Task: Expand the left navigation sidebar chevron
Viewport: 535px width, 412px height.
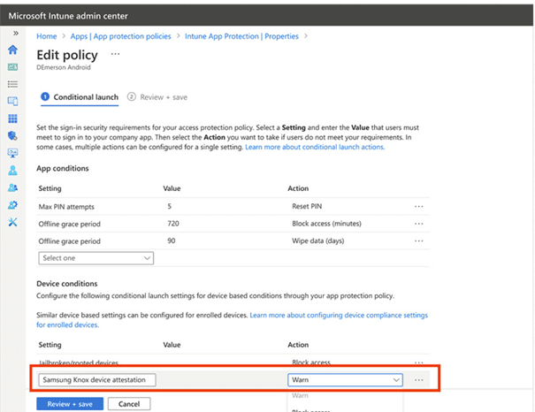Action: (x=16, y=33)
